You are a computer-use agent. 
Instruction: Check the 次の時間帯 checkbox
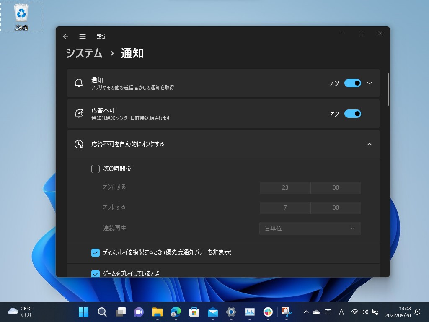click(95, 169)
